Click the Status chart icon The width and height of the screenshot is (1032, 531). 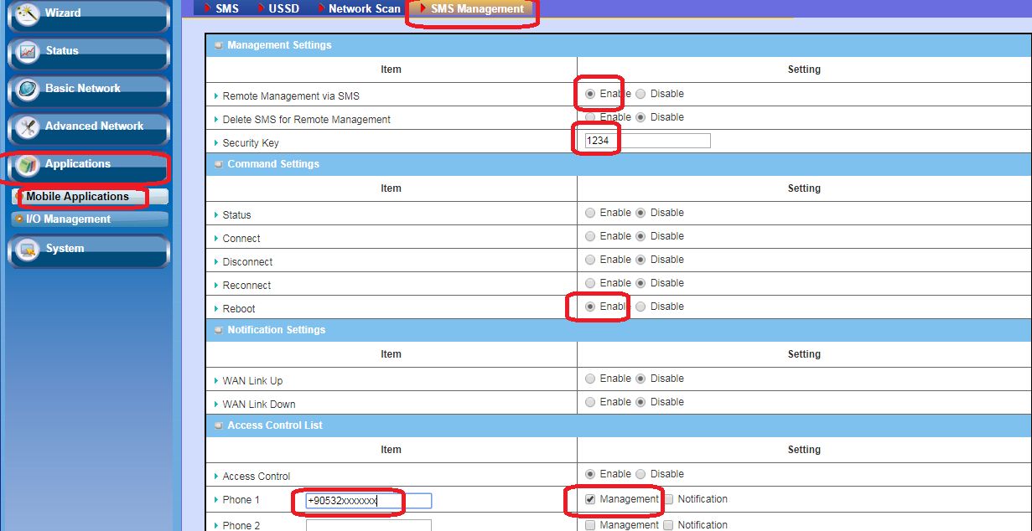[x=28, y=52]
